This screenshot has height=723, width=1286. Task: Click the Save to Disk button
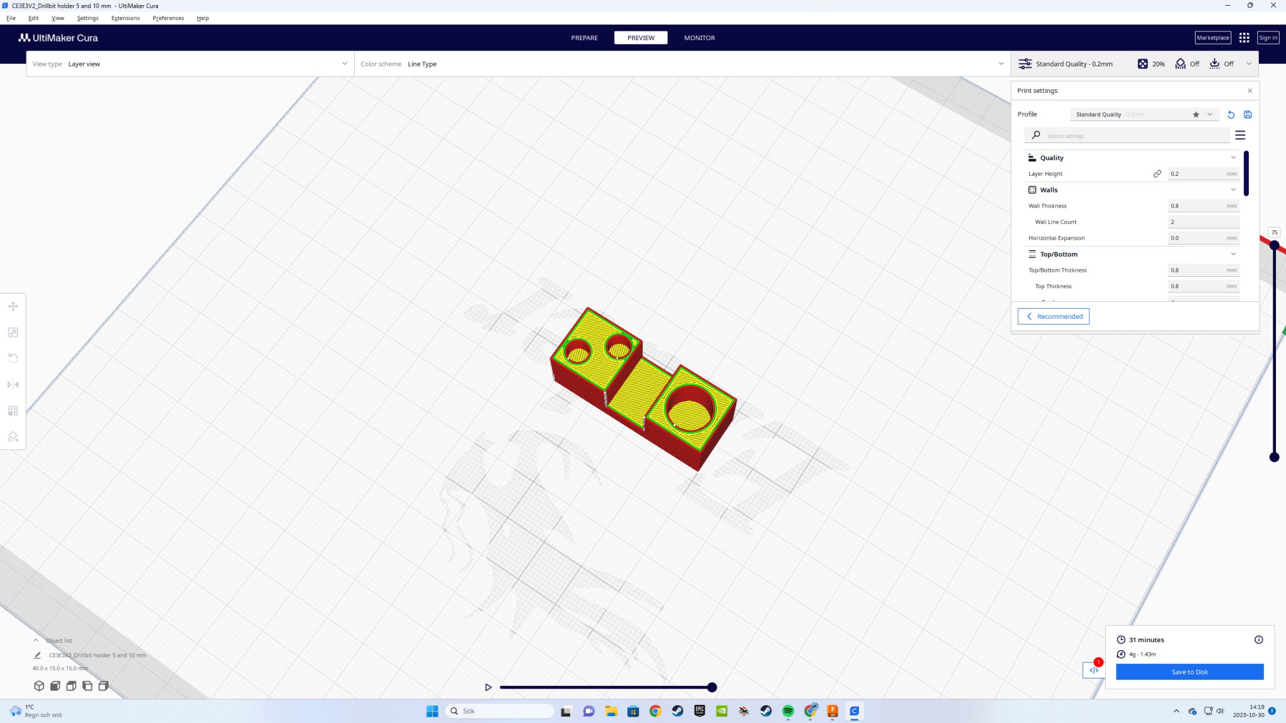pyautogui.click(x=1189, y=672)
